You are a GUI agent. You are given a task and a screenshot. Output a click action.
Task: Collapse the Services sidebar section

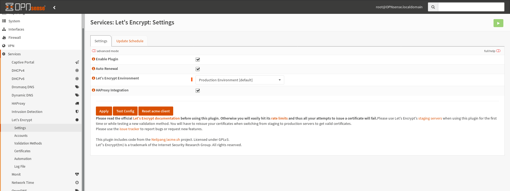(x=14, y=54)
